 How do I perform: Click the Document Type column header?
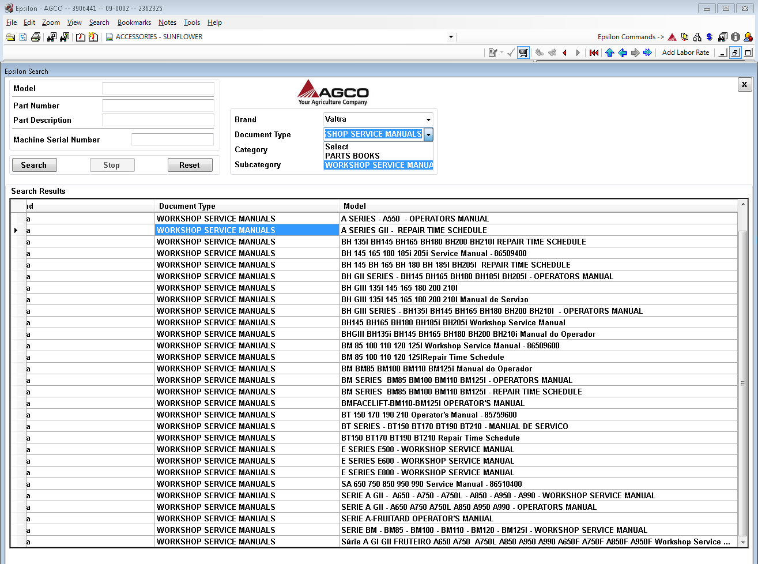[x=247, y=206]
